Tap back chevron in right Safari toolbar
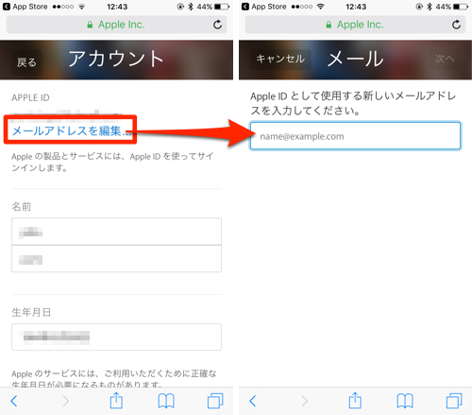 [253, 401]
